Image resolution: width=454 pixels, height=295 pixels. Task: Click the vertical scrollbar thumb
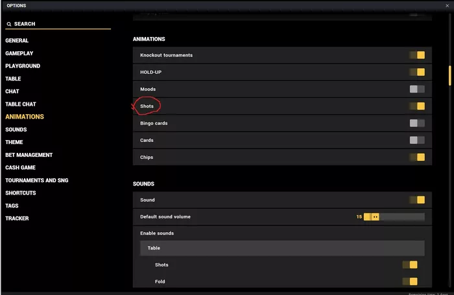(449, 76)
